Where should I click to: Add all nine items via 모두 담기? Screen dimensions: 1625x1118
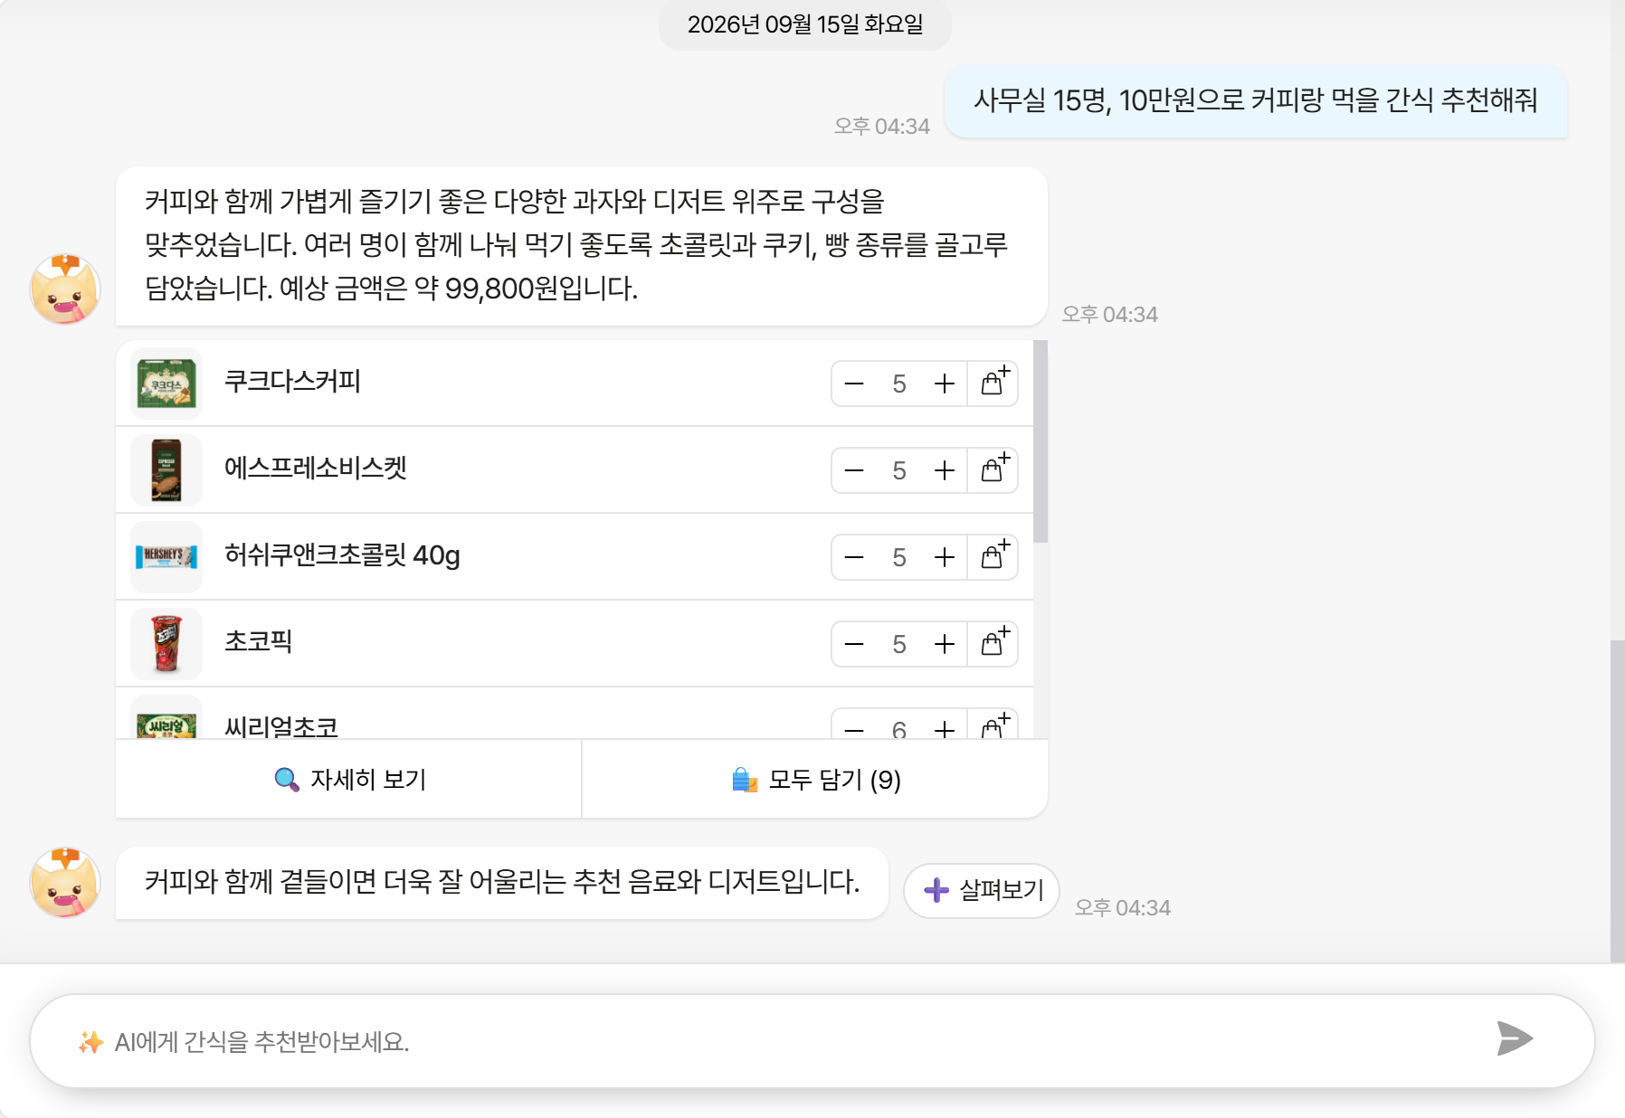815,779
